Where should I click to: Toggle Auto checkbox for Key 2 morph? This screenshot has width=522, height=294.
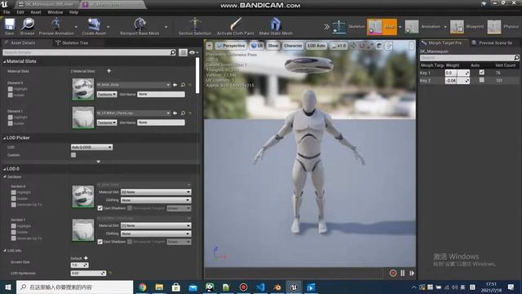pos(481,80)
